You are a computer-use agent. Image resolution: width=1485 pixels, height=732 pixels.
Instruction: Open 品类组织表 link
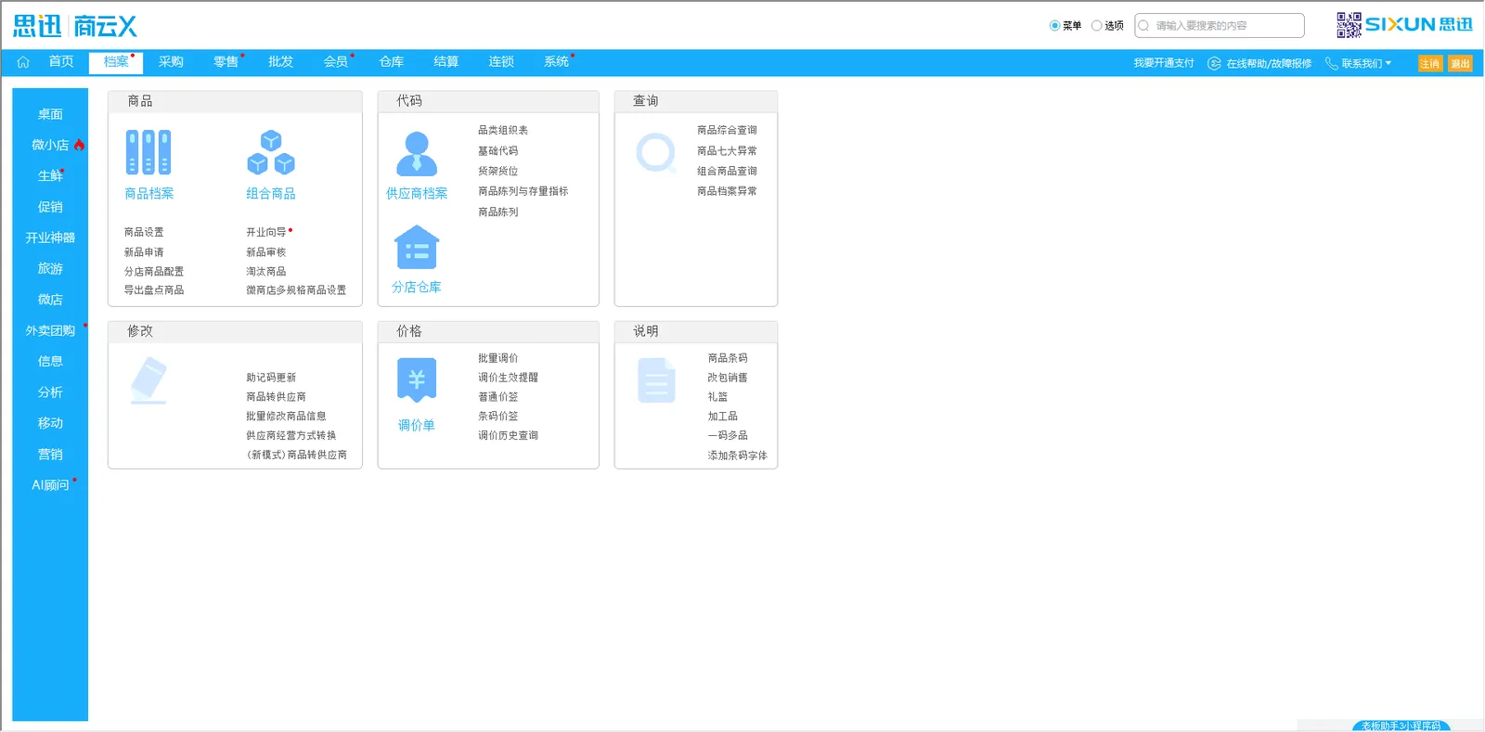(503, 131)
